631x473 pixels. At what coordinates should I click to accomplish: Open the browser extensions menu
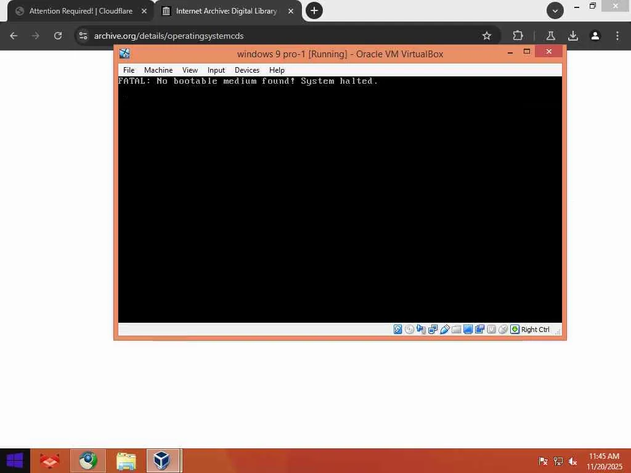(x=518, y=36)
